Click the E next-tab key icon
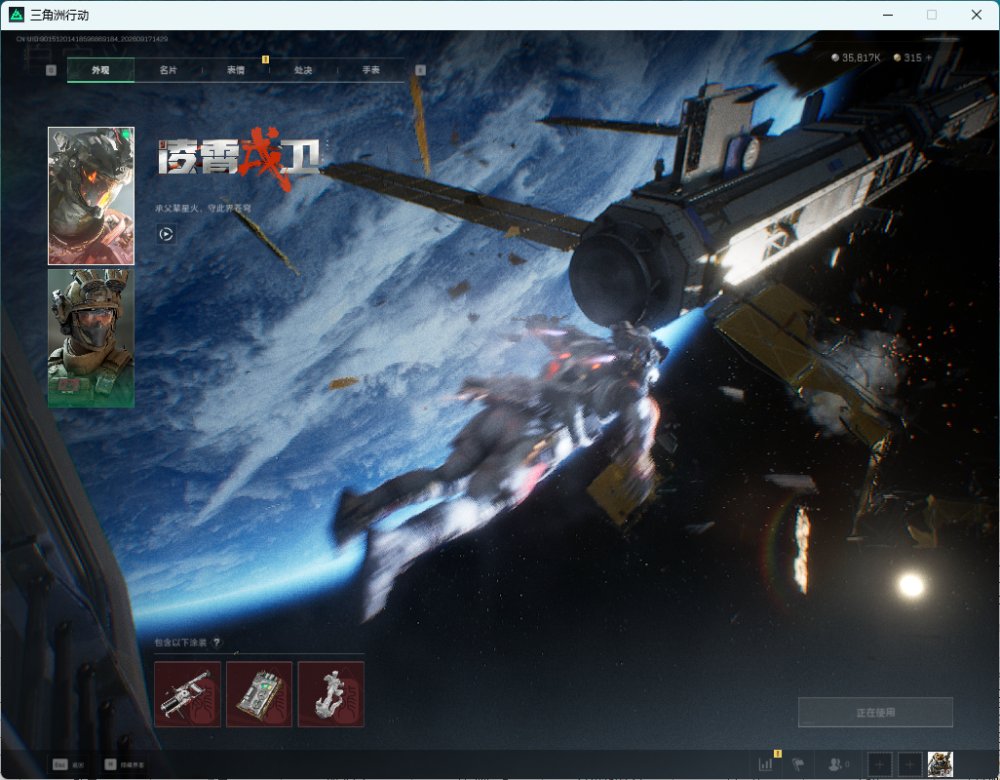The height and width of the screenshot is (780, 1000). click(x=420, y=70)
